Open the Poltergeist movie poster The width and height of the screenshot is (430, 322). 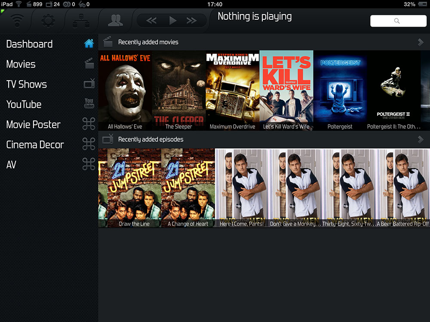pyautogui.click(x=340, y=90)
